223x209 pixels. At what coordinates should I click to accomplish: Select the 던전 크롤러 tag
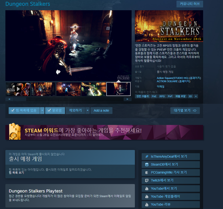[142, 96]
